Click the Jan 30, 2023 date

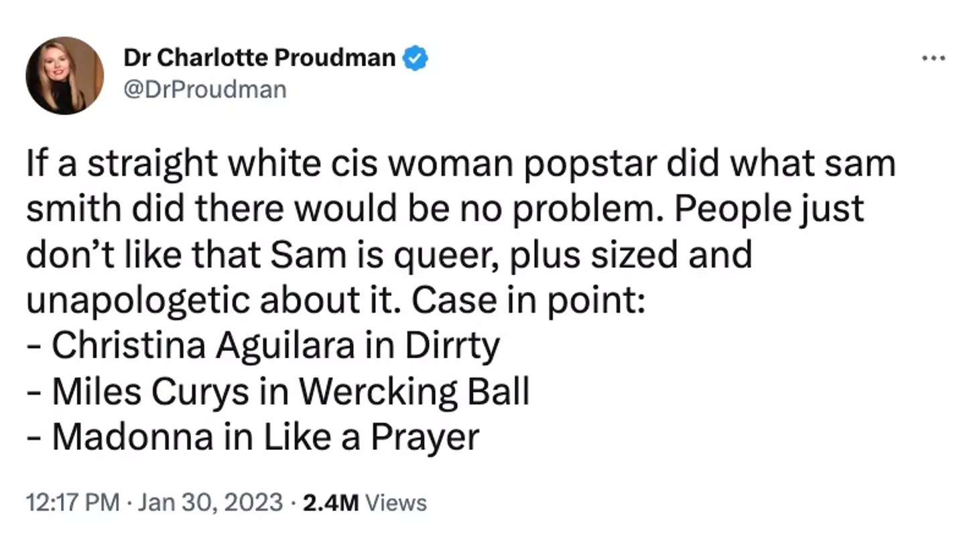210,502
